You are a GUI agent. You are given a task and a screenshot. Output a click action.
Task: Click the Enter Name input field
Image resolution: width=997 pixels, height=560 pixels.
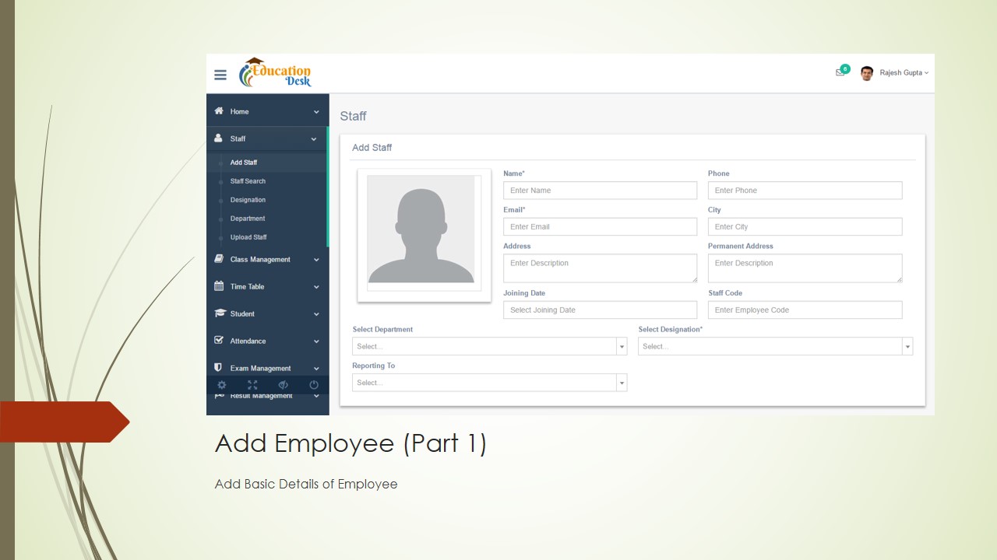tap(600, 191)
